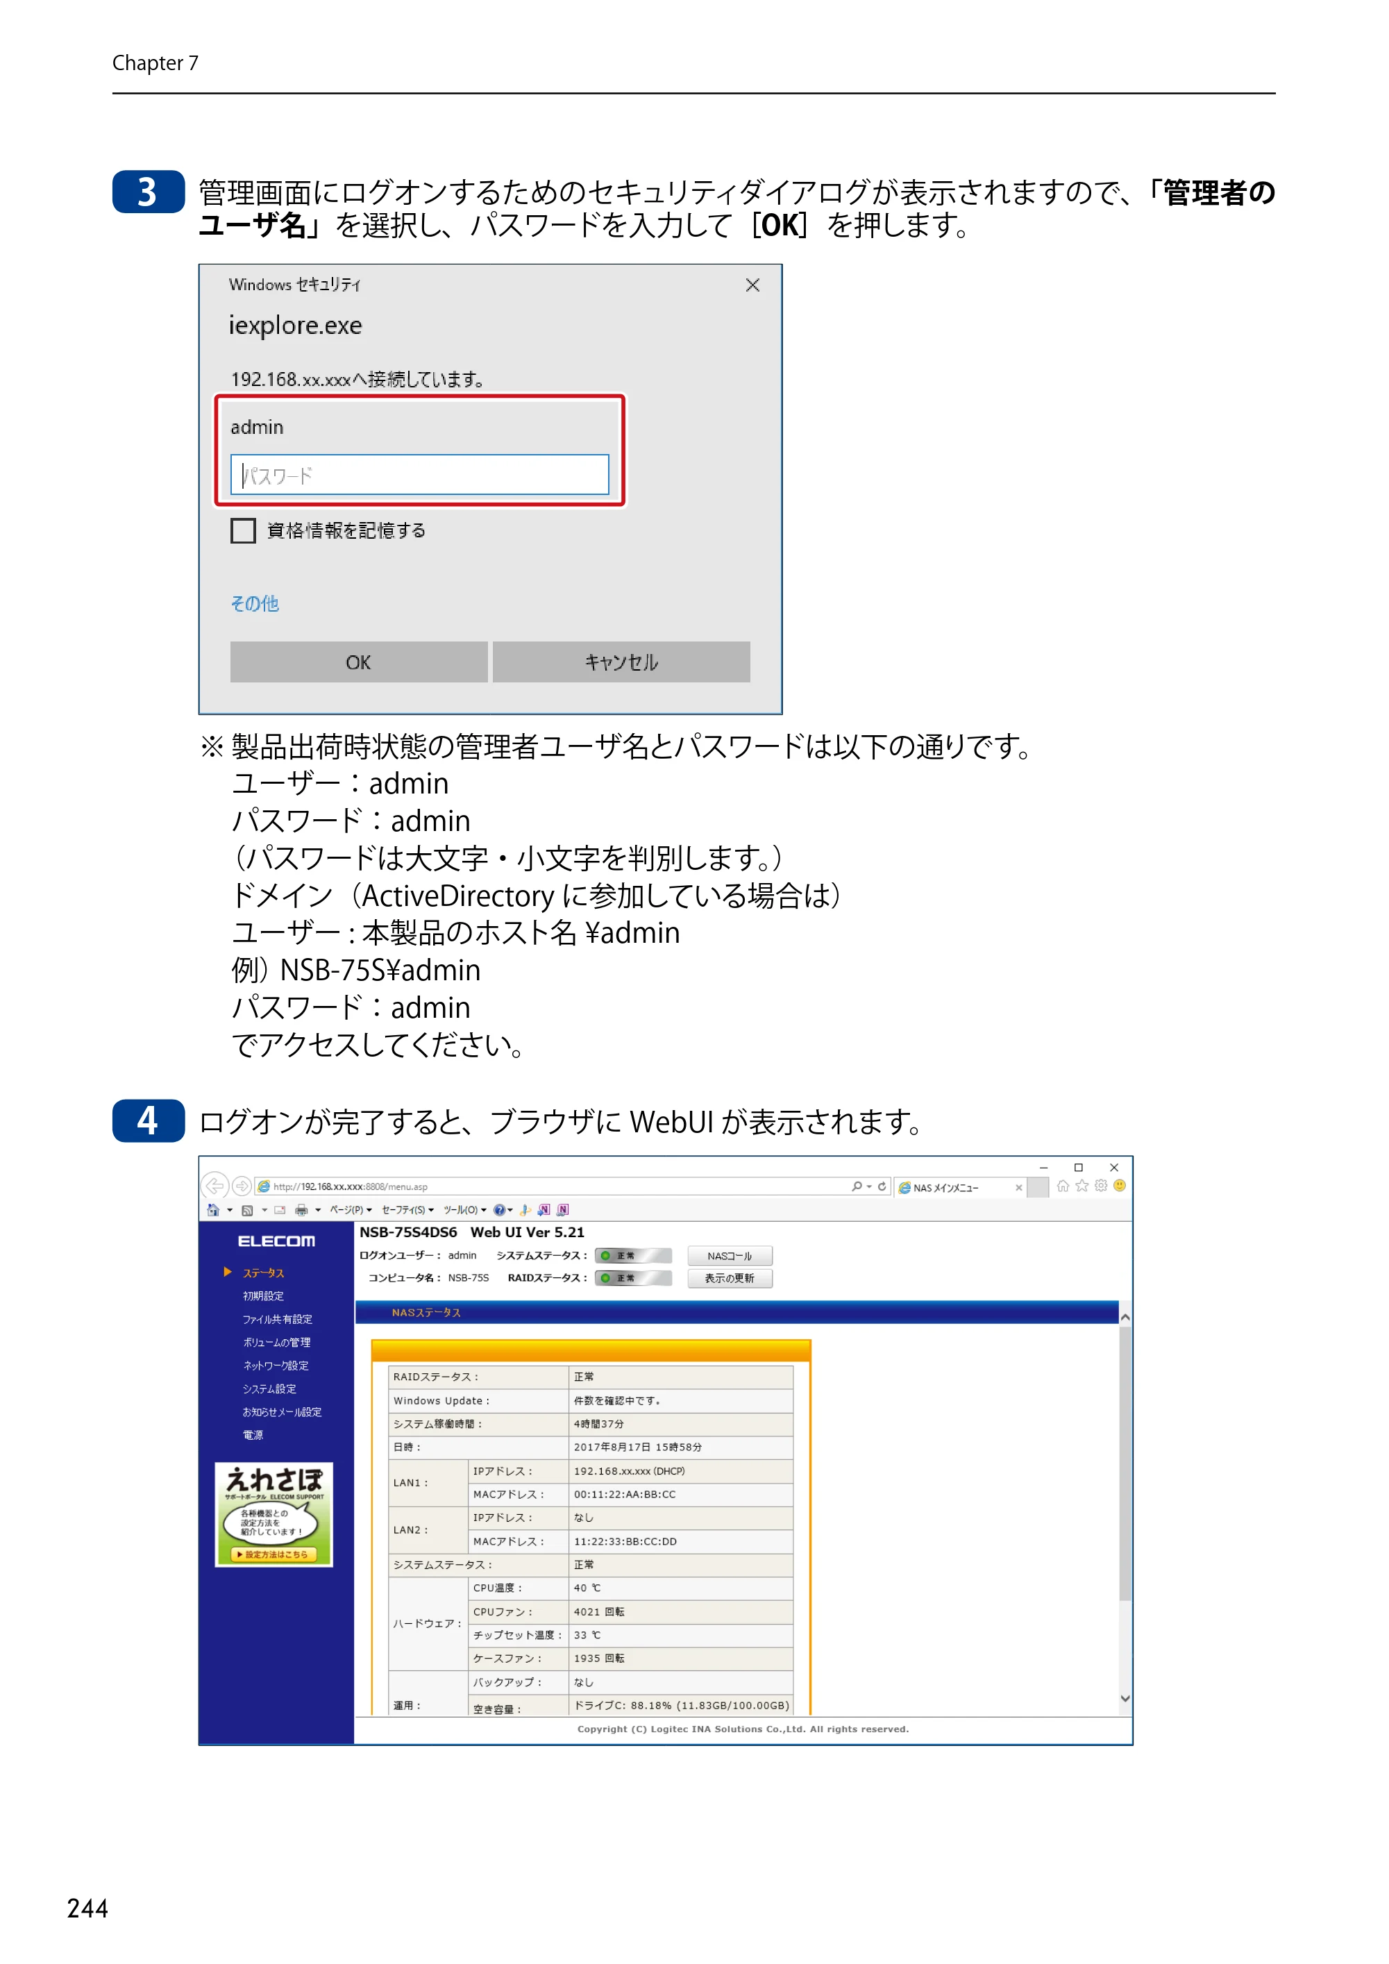Select ステータス in the sidebar menu
Image resolution: width=1389 pixels, height=1964 pixels.
click(264, 1273)
